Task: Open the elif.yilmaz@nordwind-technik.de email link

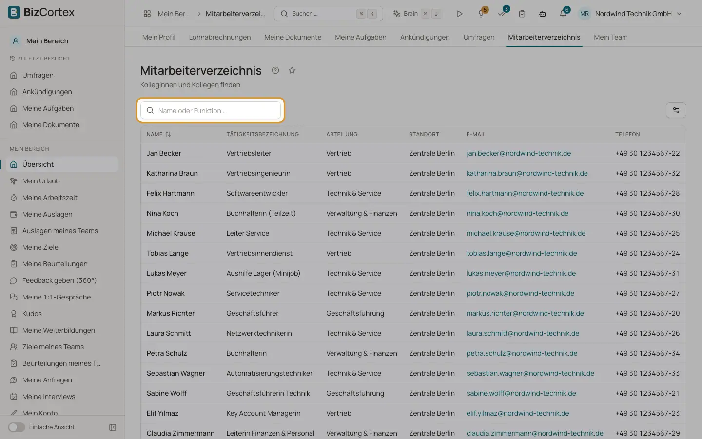Action: (x=518, y=413)
